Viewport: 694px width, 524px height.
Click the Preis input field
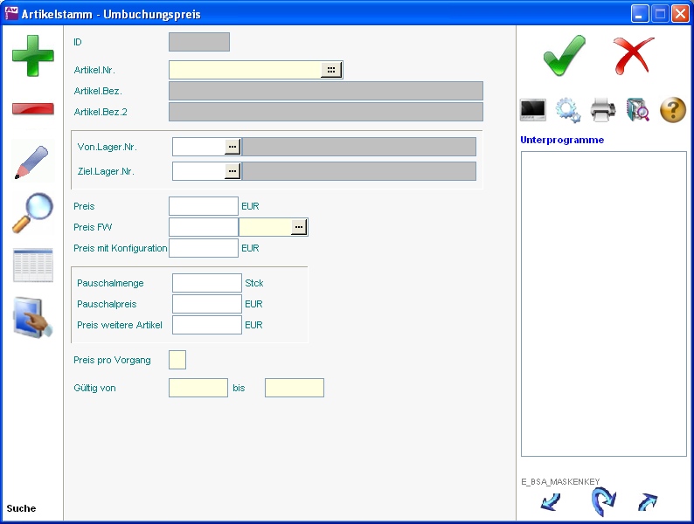[x=203, y=206]
